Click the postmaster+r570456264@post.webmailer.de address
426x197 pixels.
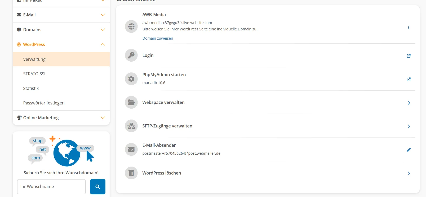click(x=181, y=153)
